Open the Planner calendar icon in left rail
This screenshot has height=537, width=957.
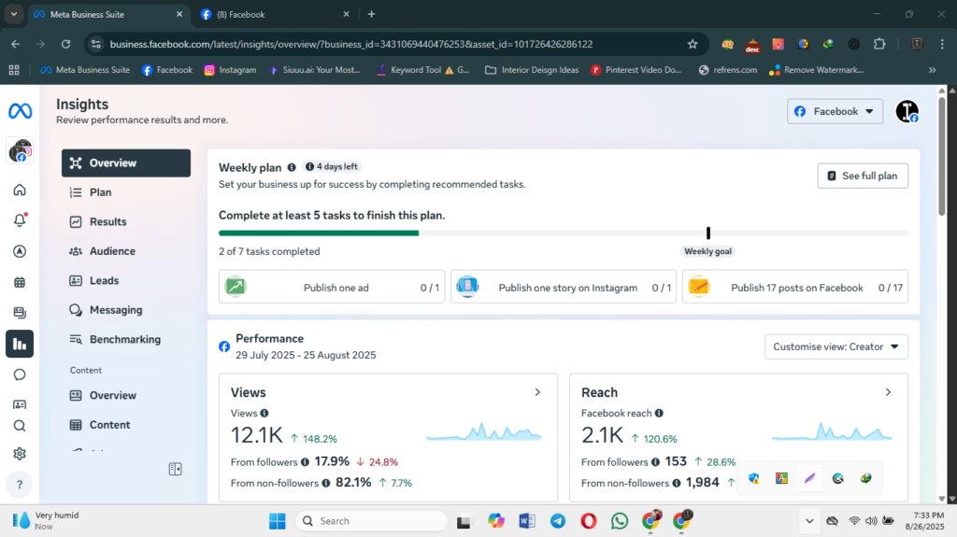(x=20, y=282)
